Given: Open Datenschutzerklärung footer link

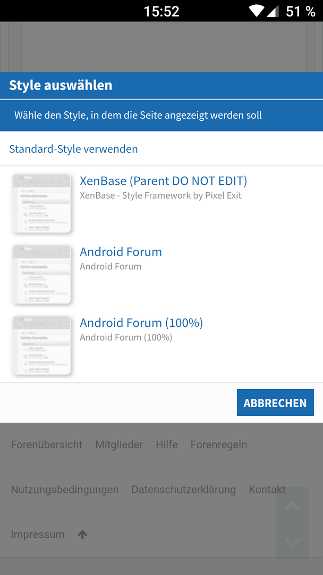Looking at the screenshot, I should [x=184, y=490].
